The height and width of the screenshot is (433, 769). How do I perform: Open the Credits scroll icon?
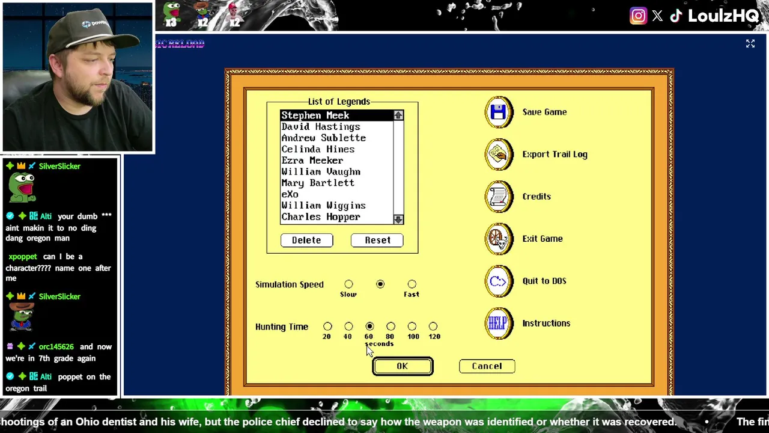coord(499,197)
